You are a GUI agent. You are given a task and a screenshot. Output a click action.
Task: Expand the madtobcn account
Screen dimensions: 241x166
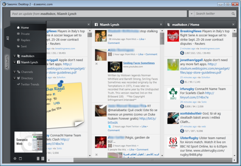(x=15, y=56)
